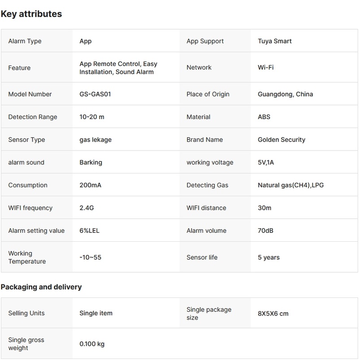Select the 8X5X6 cm package size

273,314
